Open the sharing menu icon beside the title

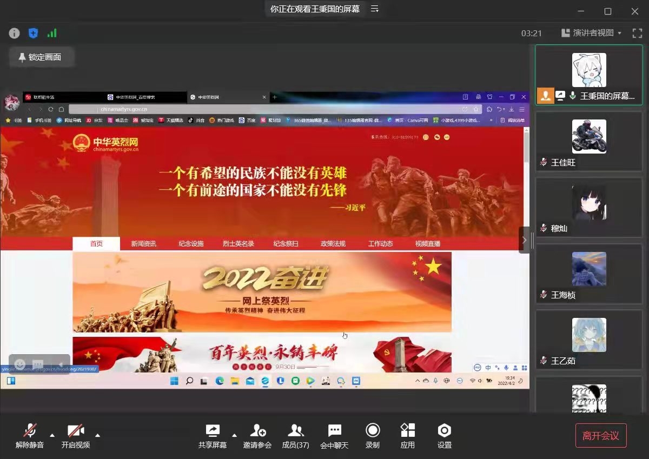[374, 9]
